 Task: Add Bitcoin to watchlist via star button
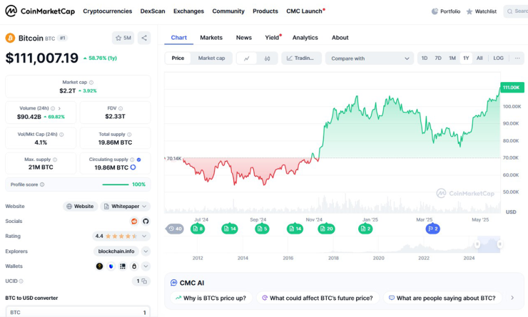point(123,38)
